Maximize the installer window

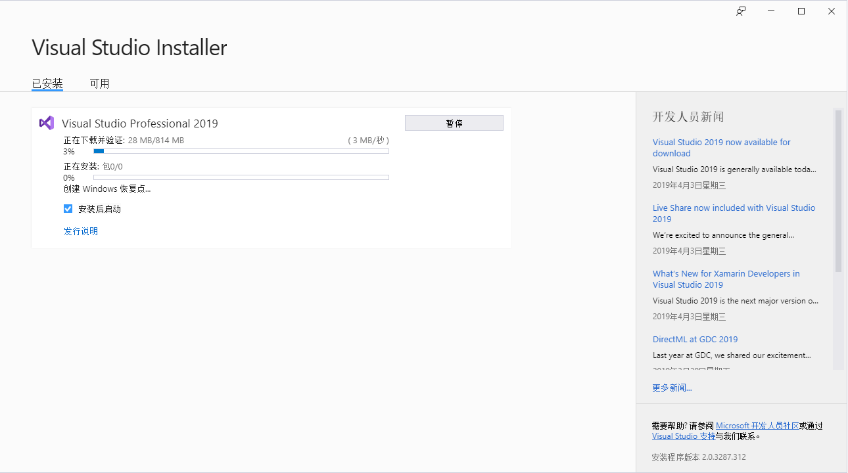coord(801,11)
